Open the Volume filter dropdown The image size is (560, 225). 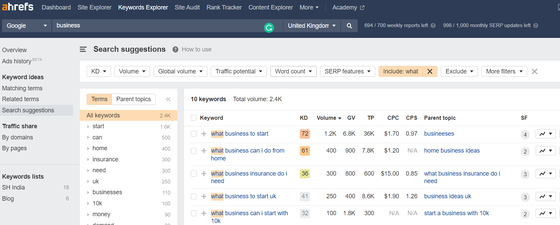point(132,71)
